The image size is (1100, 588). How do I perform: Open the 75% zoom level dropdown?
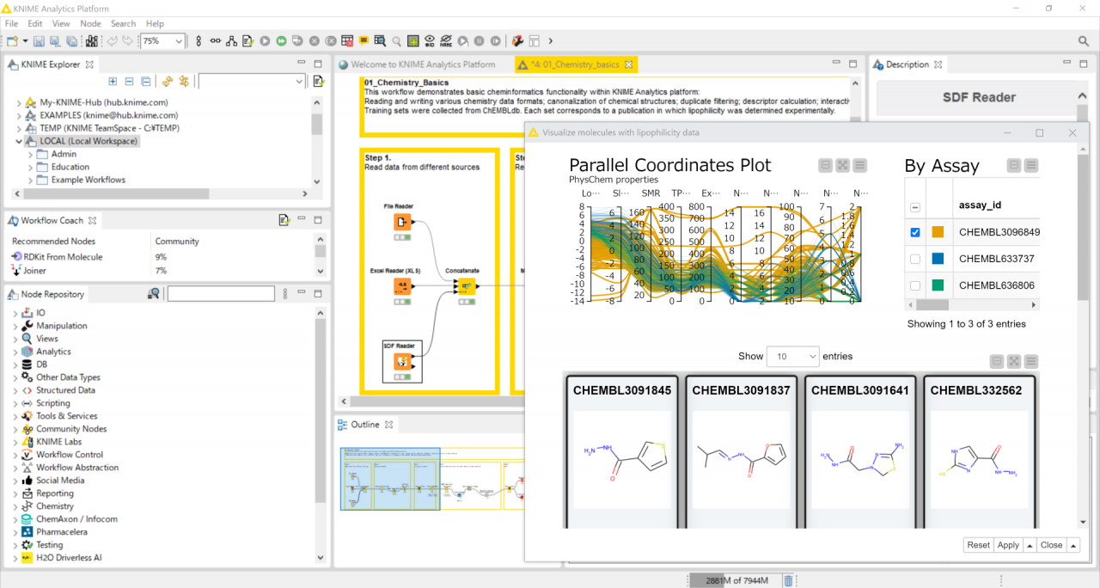pos(179,40)
